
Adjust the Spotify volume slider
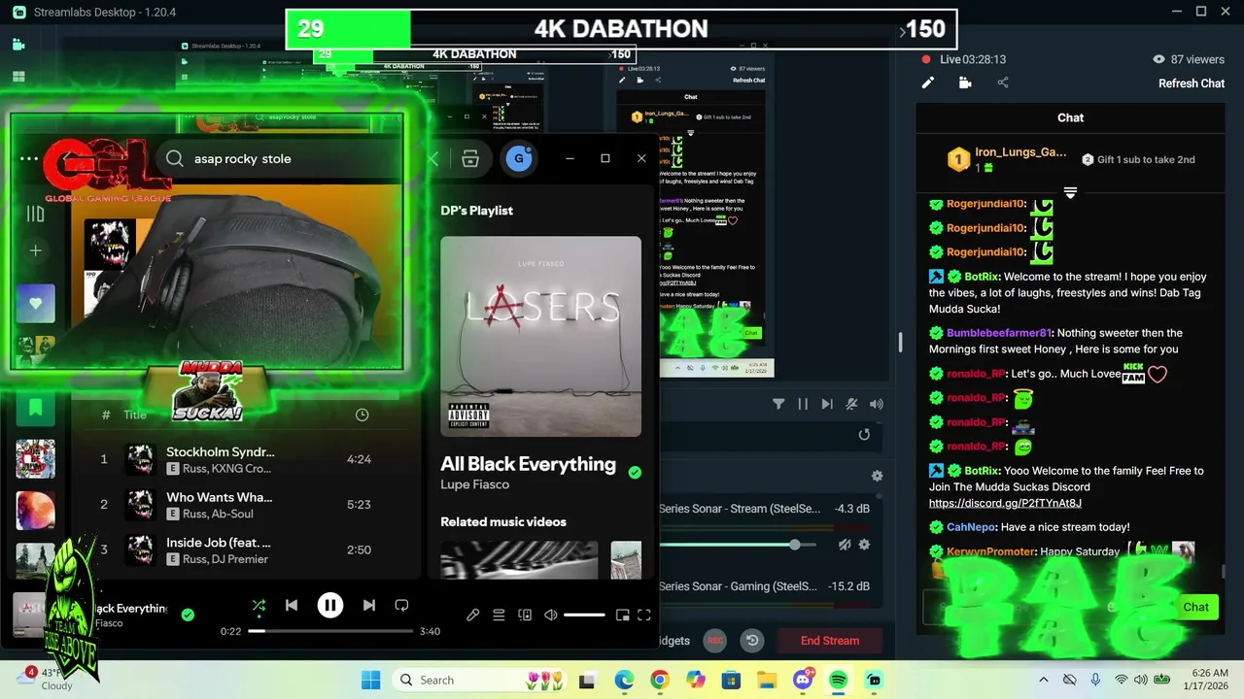point(584,615)
